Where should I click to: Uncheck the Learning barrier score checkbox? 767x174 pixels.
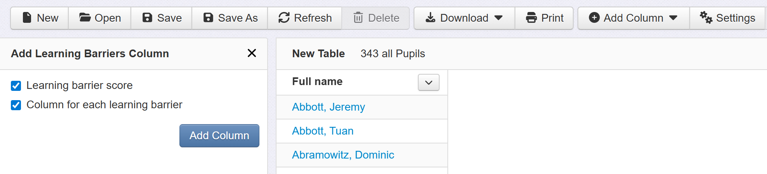(16, 85)
